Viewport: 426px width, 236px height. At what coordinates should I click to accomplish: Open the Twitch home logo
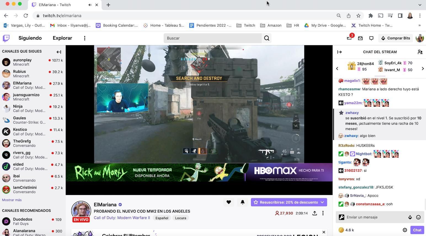[6, 38]
